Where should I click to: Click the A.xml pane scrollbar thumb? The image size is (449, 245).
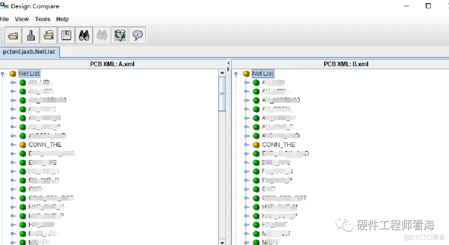(x=222, y=94)
